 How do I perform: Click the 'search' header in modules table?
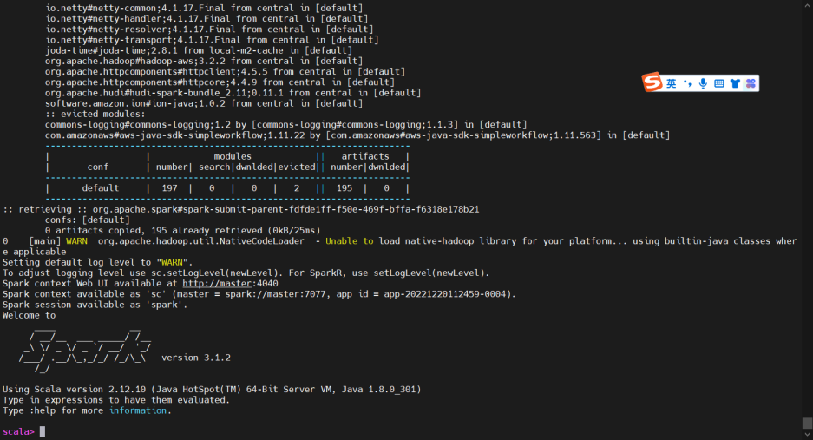[x=214, y=167]
